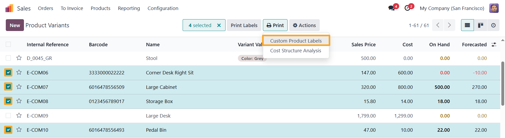Uncheck the E-COM08 row
505x138 pixels.
click(x=8, y=101)
